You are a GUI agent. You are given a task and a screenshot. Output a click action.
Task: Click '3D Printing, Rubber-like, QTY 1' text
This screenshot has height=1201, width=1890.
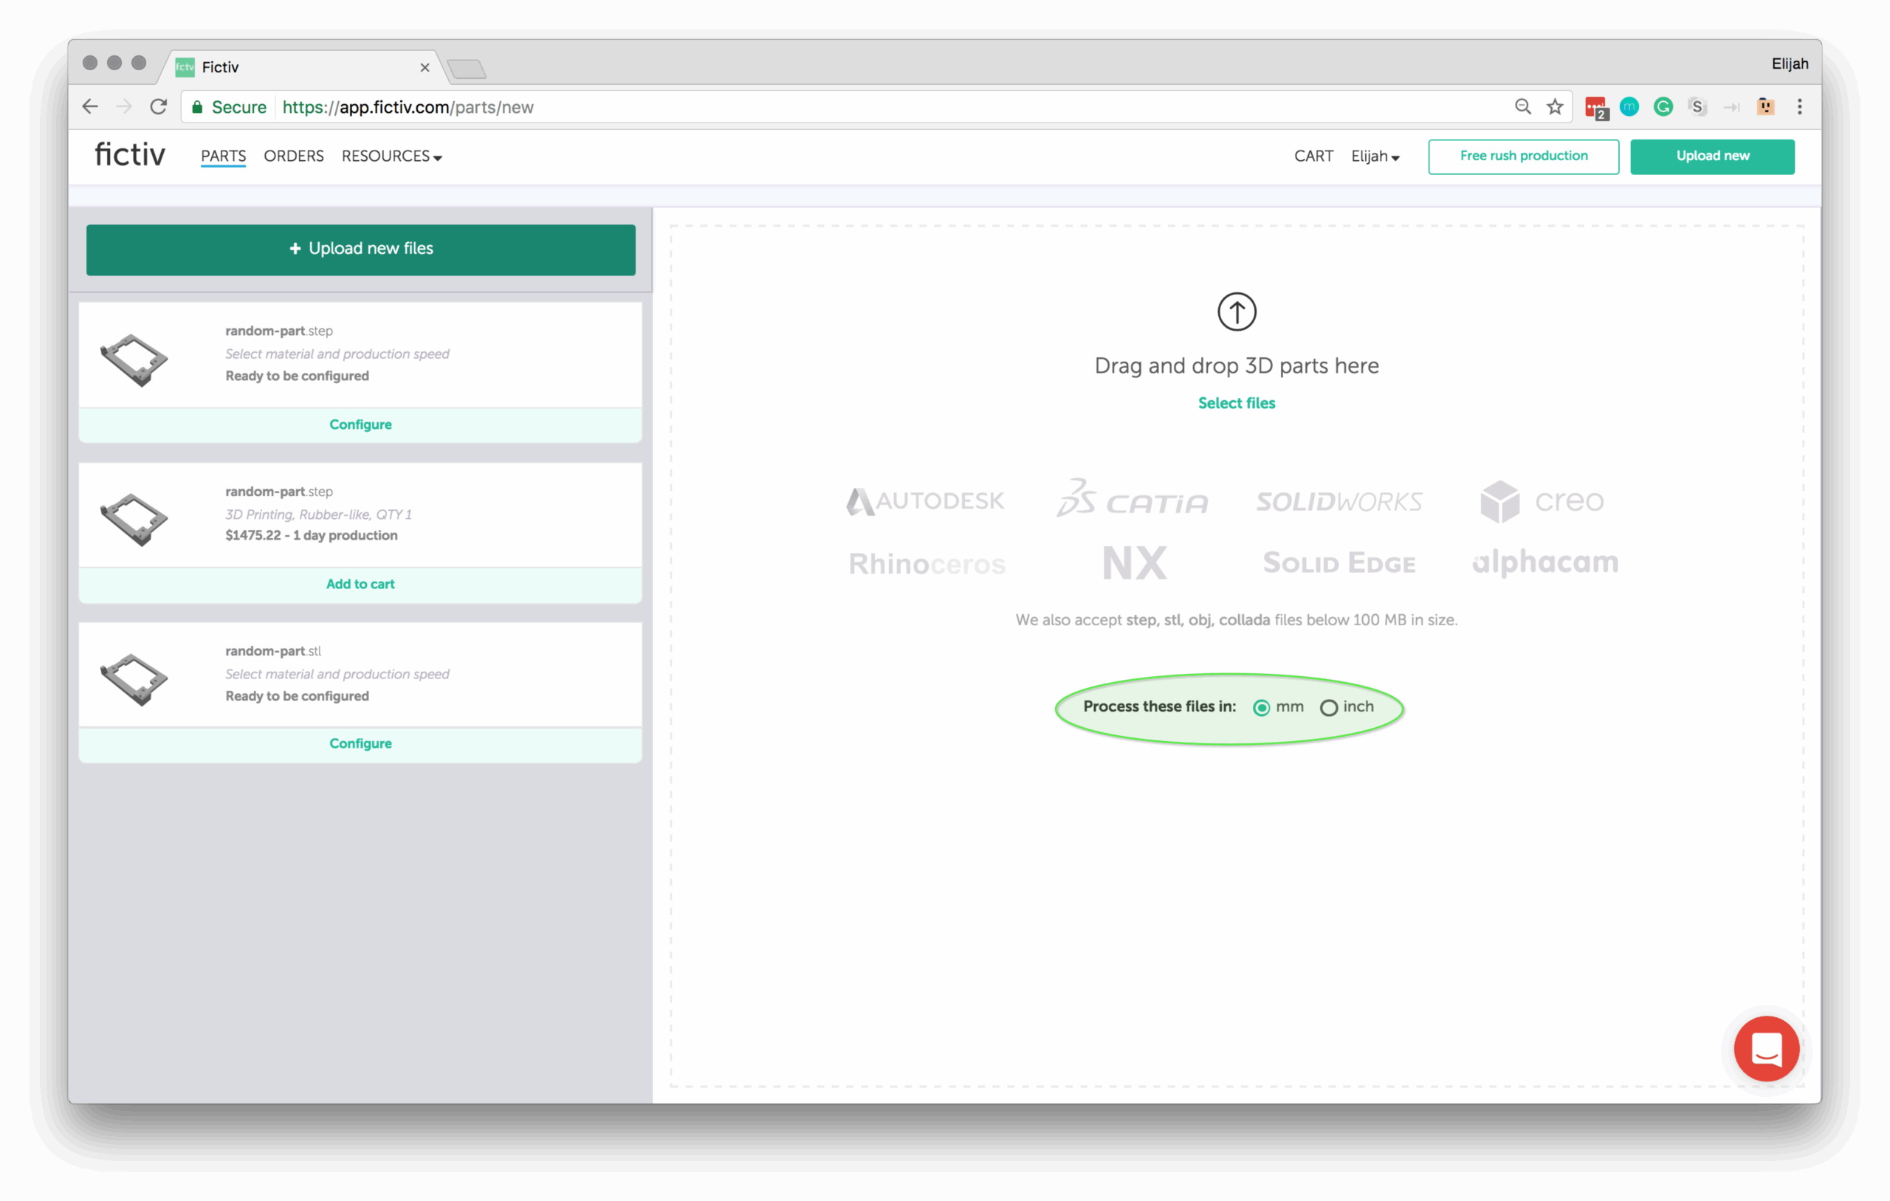pos(319,515)
